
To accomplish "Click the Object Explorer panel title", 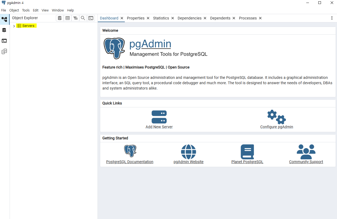I will pos(25,18).
